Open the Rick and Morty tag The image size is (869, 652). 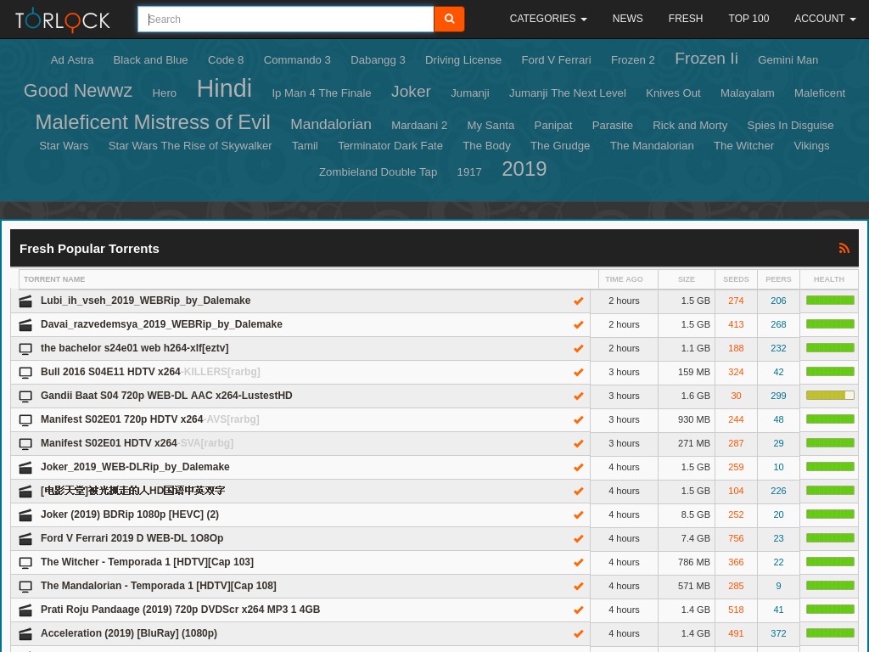pos(690,126)
